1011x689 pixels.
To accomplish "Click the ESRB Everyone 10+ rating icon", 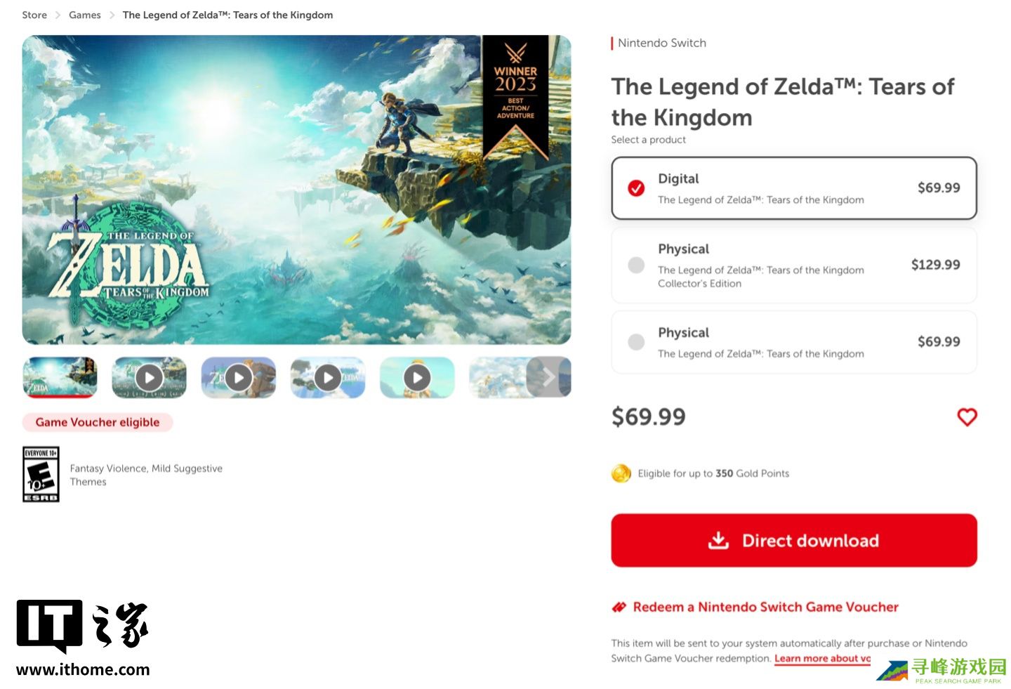I will coord(41,474).
